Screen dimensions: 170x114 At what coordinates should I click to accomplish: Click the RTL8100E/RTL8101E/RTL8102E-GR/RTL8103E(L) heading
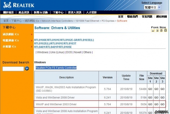point(64,40)
